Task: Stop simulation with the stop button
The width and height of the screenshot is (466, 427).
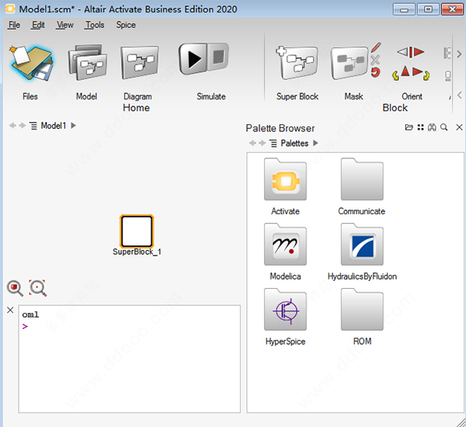Action: click(218, 57)
